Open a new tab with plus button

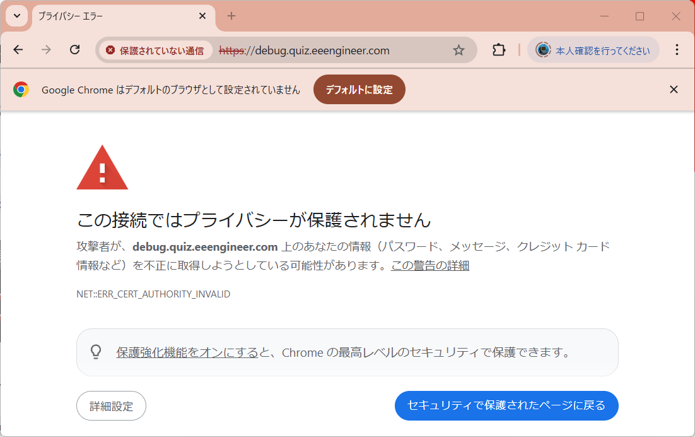click(x=231, y=16)
